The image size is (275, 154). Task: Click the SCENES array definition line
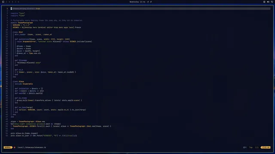click(x=47, y=27)
